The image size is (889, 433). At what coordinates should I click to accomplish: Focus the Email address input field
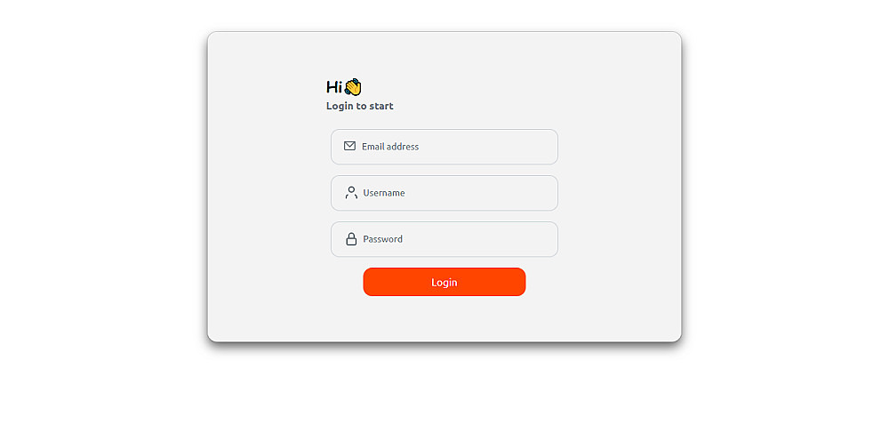click(444, 147)
